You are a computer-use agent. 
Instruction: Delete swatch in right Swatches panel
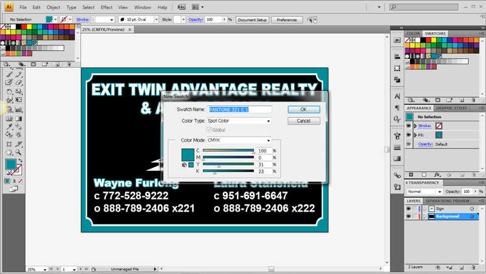click(x=473, y=100)
